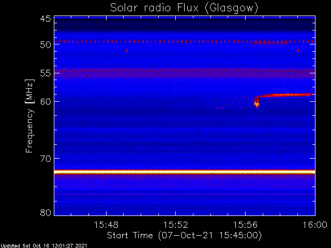Click the 15:48 time tick label
This screenshot has width=331, height=248.
click(x=106, y=225)
